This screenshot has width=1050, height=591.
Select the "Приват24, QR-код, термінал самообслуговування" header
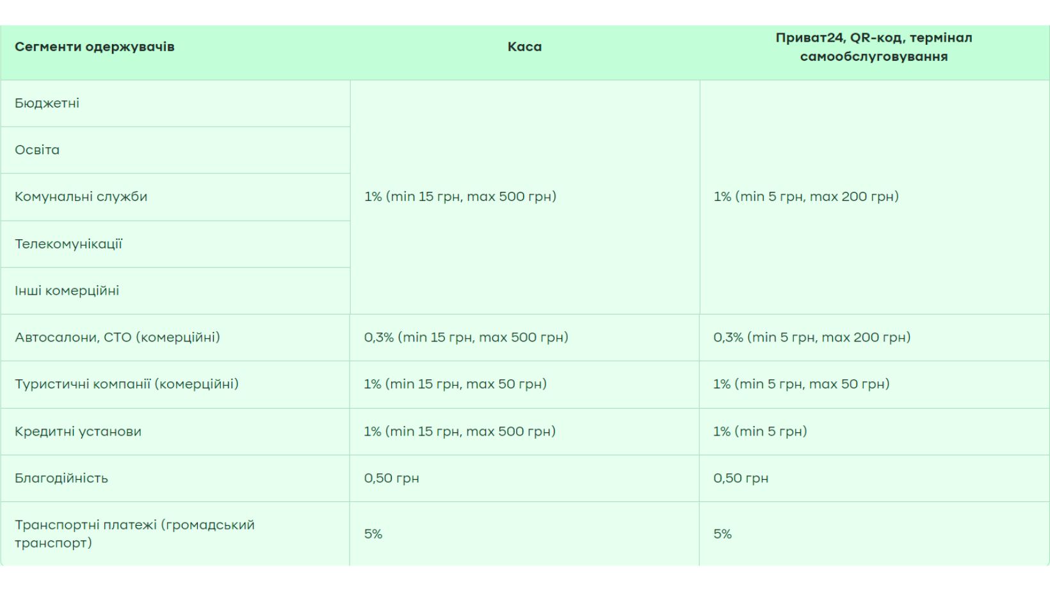tap(873, 47)
